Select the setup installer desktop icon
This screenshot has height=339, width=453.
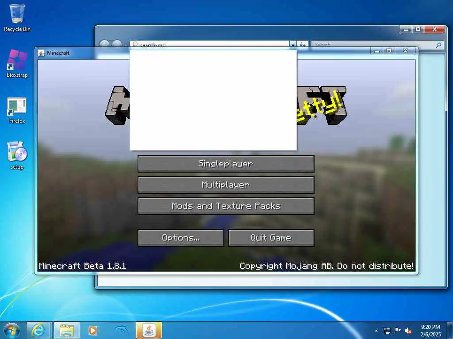(x=17, y=156)
